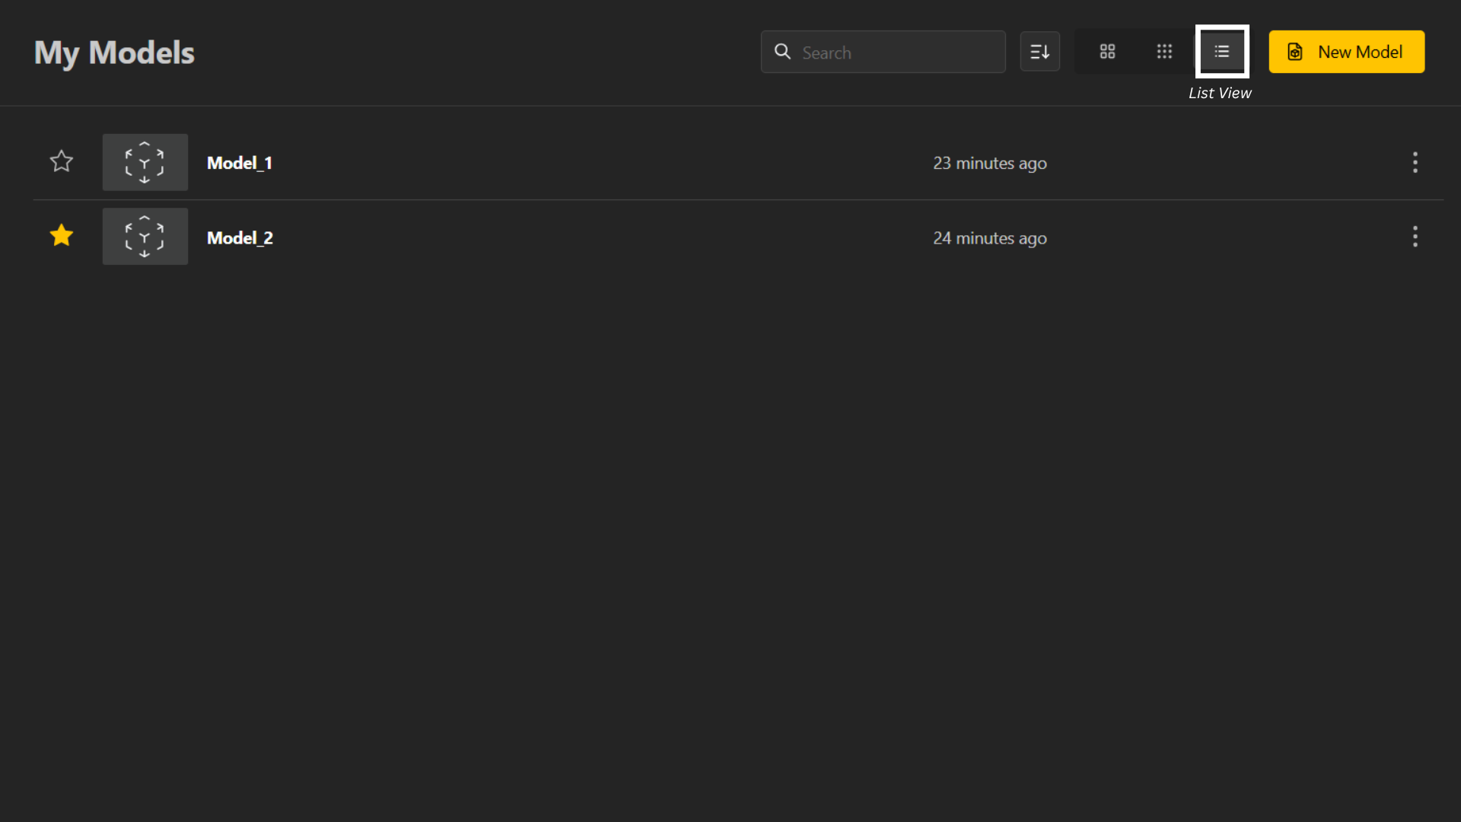Click the My Models page heading
Viewport: 1461px width, 822px height.
[x=114, y=53]
